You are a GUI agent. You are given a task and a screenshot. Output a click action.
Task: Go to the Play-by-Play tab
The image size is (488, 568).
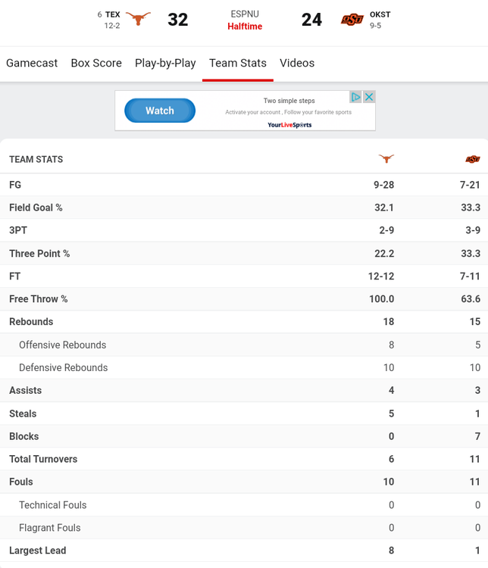(165, 63)
